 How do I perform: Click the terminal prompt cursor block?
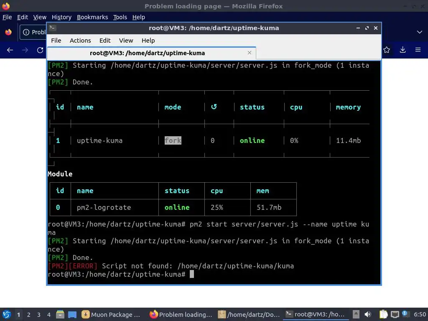click(x=191, y=274)
